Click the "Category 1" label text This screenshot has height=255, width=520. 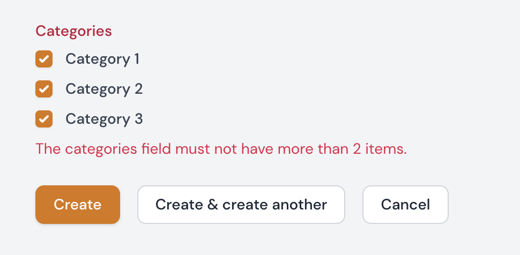click(x=102, y=59)
